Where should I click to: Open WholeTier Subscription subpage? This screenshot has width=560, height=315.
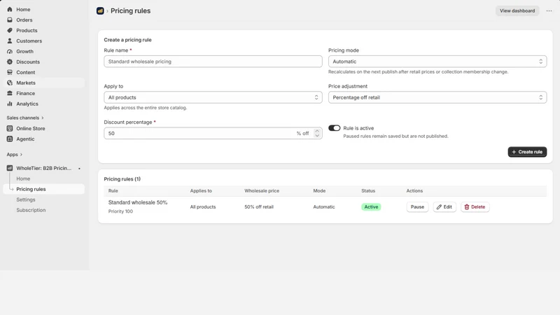click(x=31, y=210)
